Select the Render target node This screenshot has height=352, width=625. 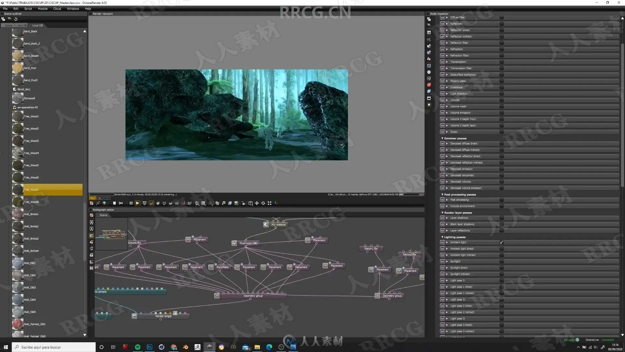pyautogui.click(x=163, y=316)
